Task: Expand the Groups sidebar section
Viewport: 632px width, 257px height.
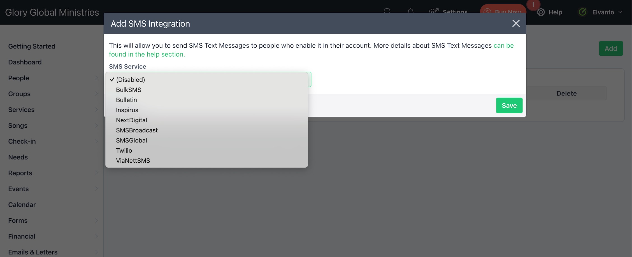Action: 53,94
